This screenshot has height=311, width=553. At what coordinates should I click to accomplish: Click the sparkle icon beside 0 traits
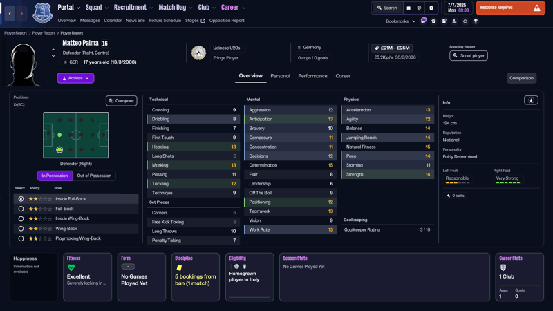pyautogui.click(x=448, y=196)
